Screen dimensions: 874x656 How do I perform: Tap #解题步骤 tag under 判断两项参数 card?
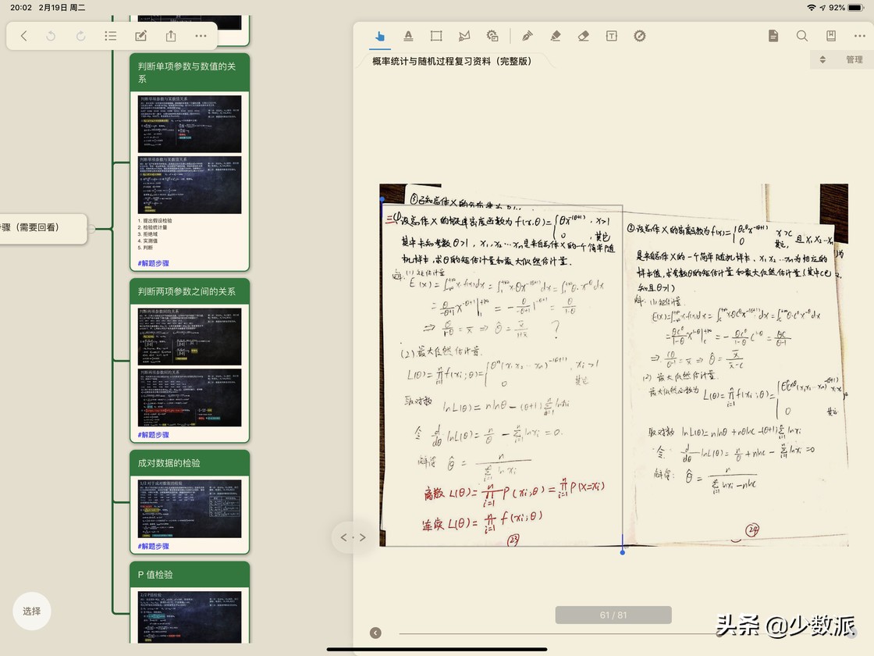click(153, 435)
